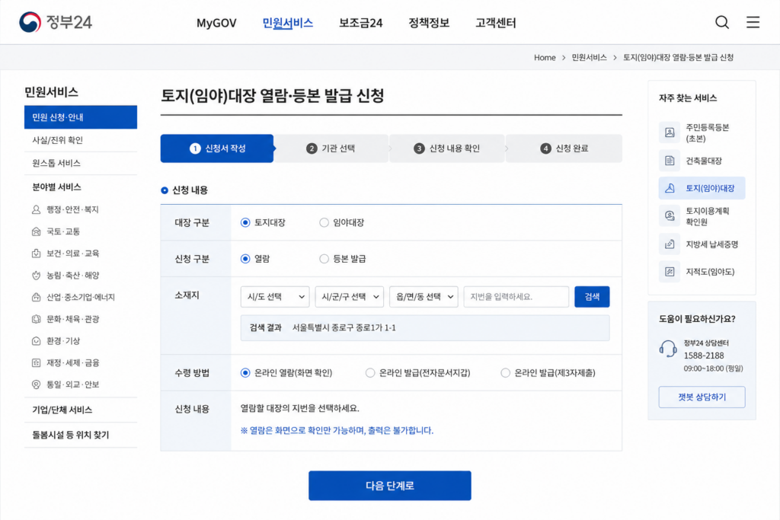Click step 2 기관 선택 tab

coord(331,148)
